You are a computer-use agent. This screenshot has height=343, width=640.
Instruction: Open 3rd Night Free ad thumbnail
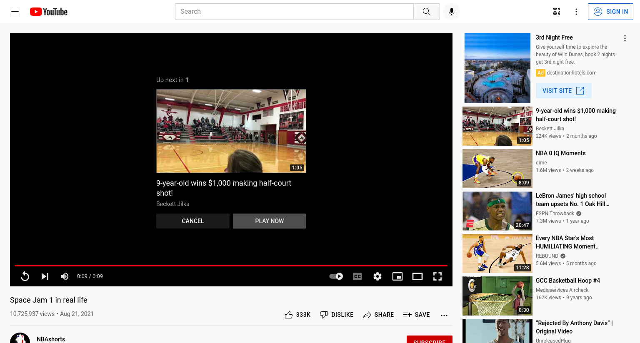click(x=497, y=68)
